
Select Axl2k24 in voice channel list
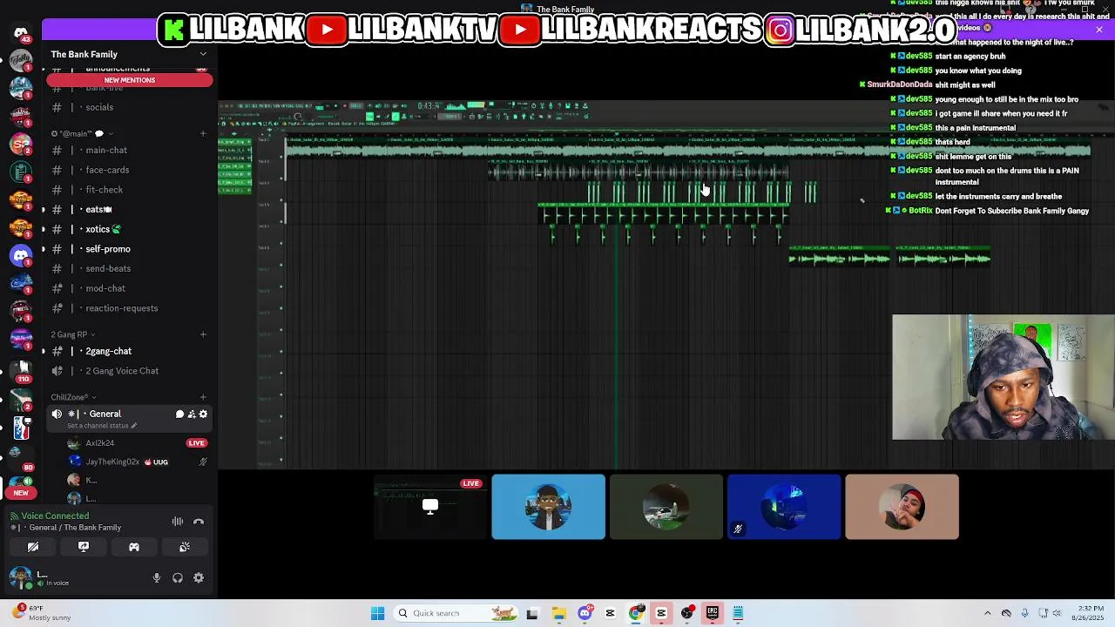tap(100, 443)
